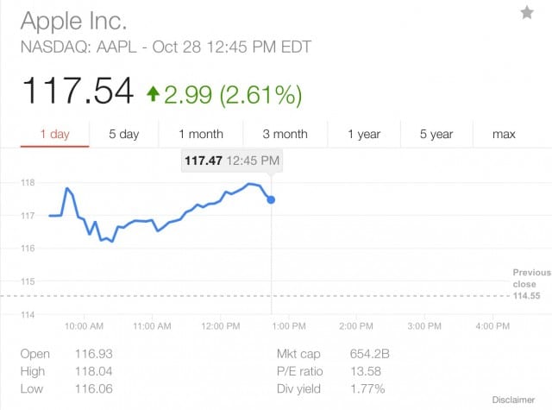Click the current price 117.54

pos(78,91)
